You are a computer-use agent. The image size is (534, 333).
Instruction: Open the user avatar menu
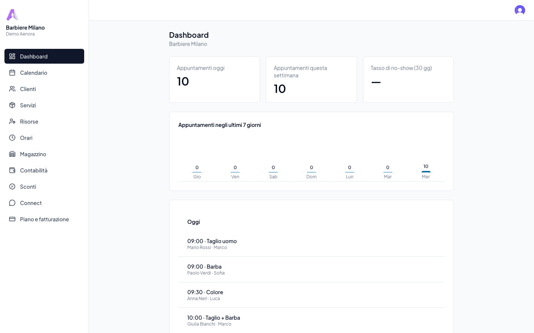tap(520, 10)
